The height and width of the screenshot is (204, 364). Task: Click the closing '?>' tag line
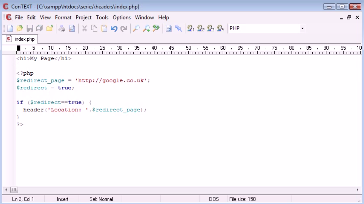20,124
